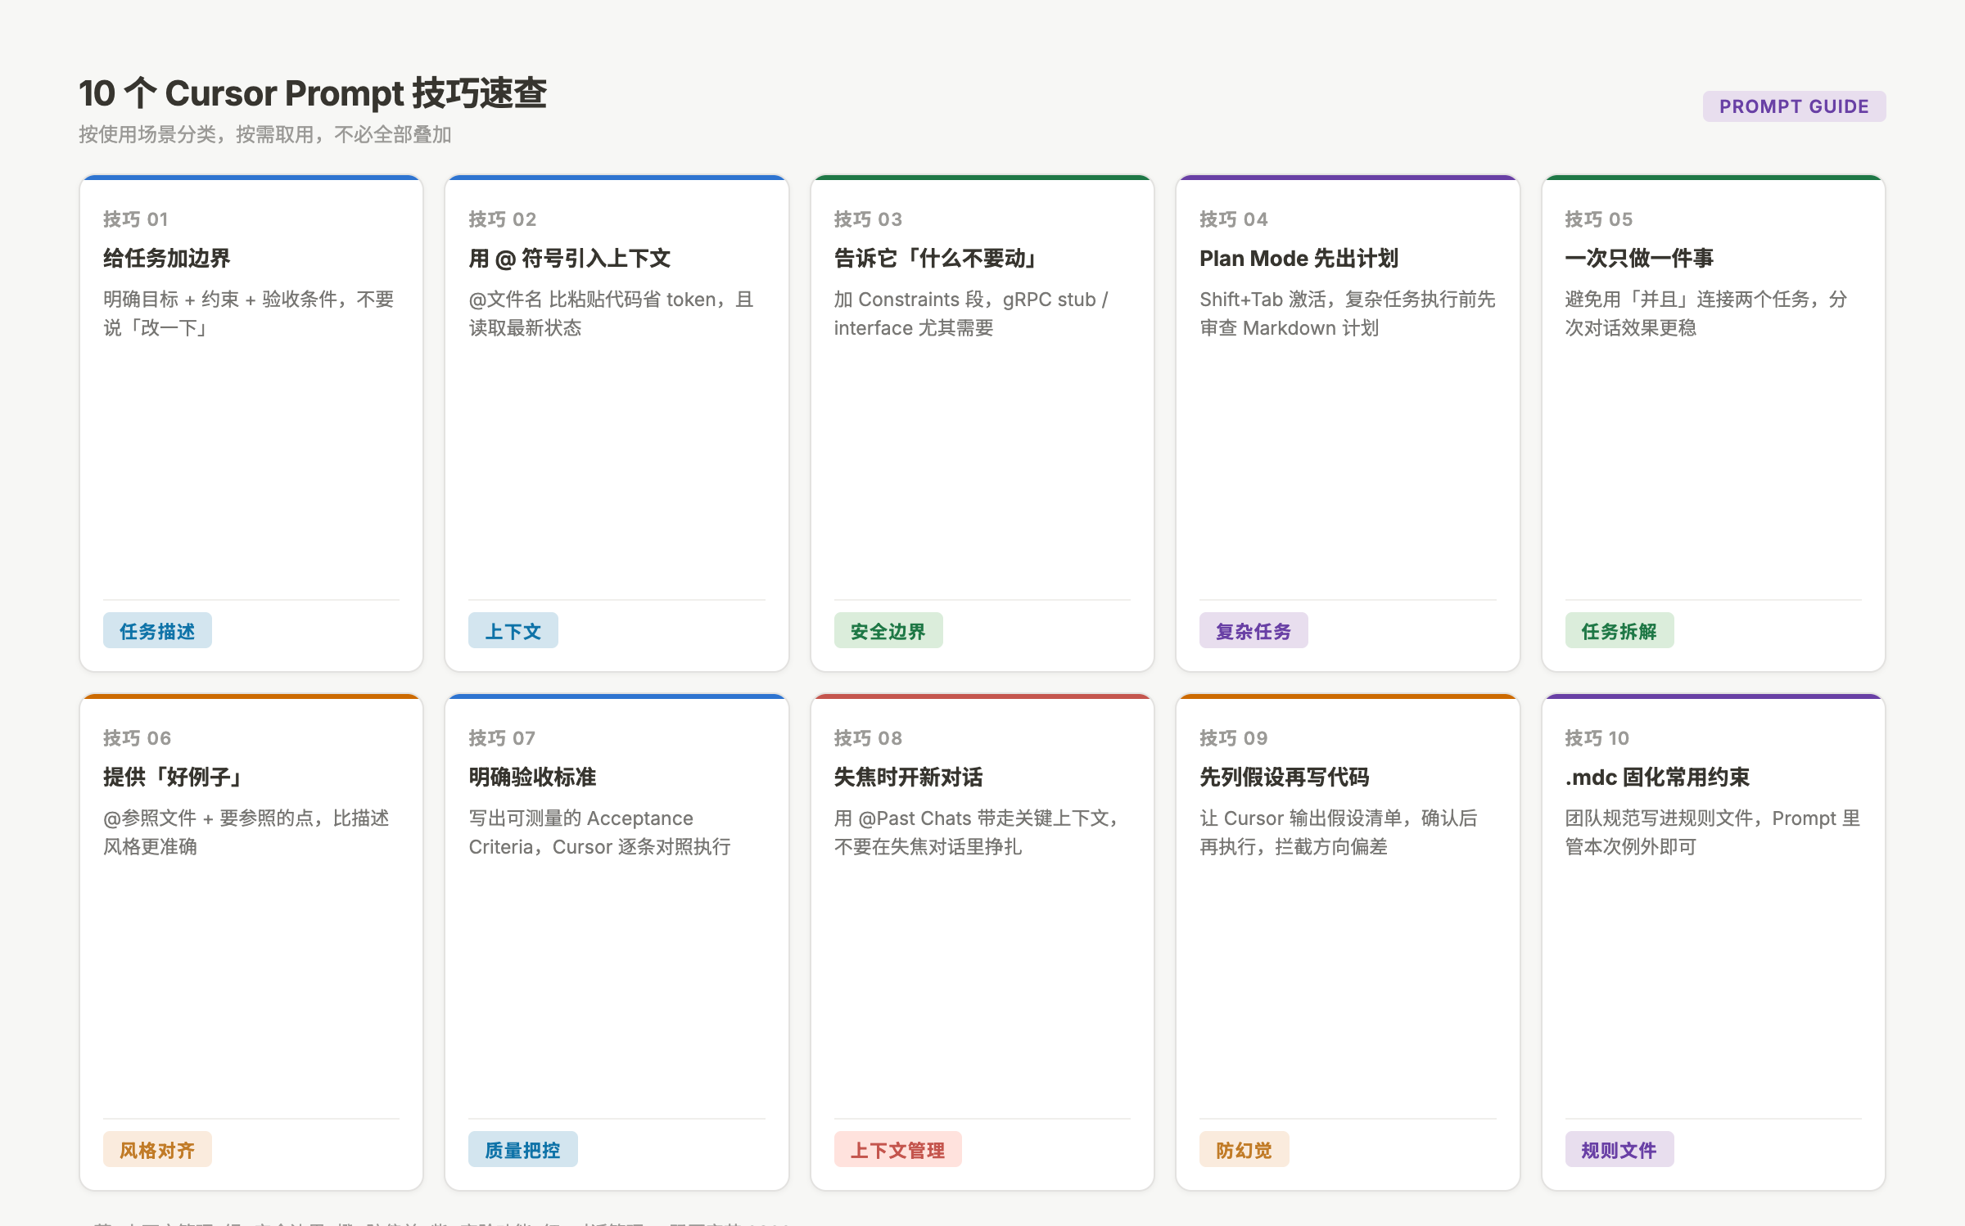Click the heading Plan Mode 先出计划
This screenshot has height=1226, width=1965.
1299,259
